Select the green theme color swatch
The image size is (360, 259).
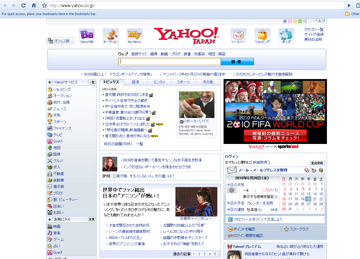pos(300,21)
